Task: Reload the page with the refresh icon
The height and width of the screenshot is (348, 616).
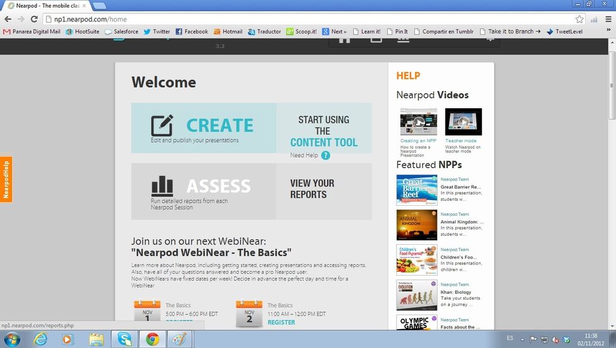Action: 34,19
